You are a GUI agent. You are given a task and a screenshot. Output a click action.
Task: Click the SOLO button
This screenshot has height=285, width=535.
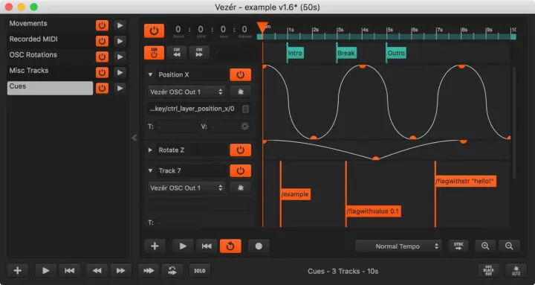click(200, 271)
